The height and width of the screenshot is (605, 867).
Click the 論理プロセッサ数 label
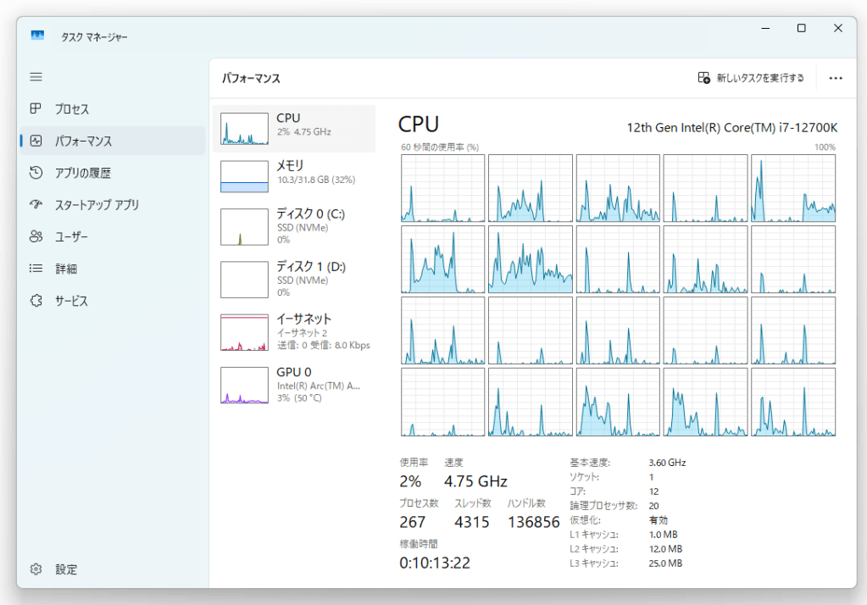[x=603, y=506]
